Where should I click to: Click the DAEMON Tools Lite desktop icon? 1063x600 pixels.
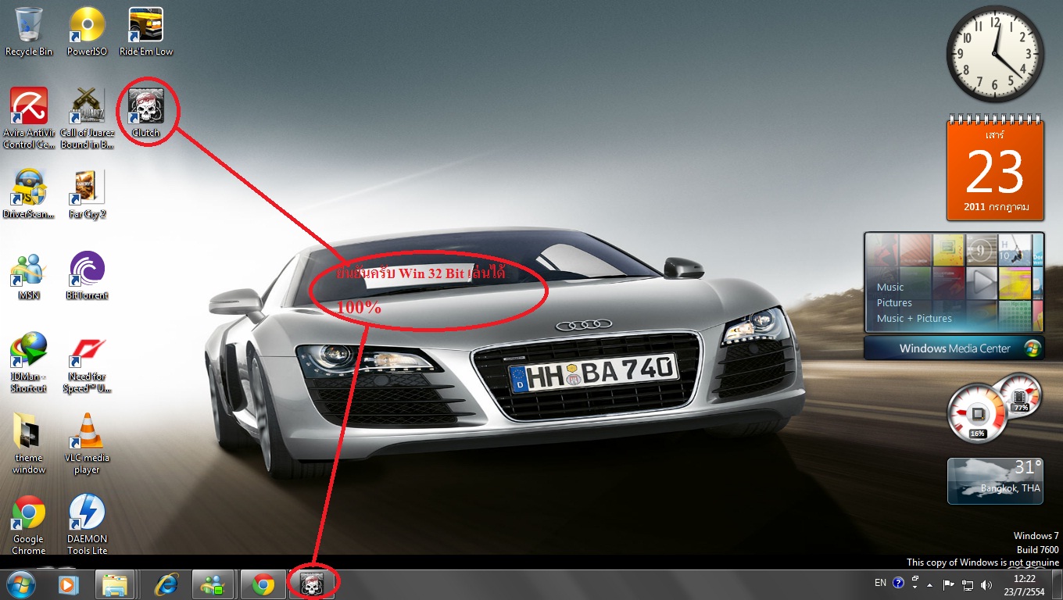click(87, 525)
